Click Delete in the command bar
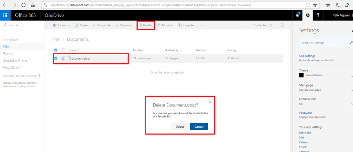353x152 pixels. 145,25
